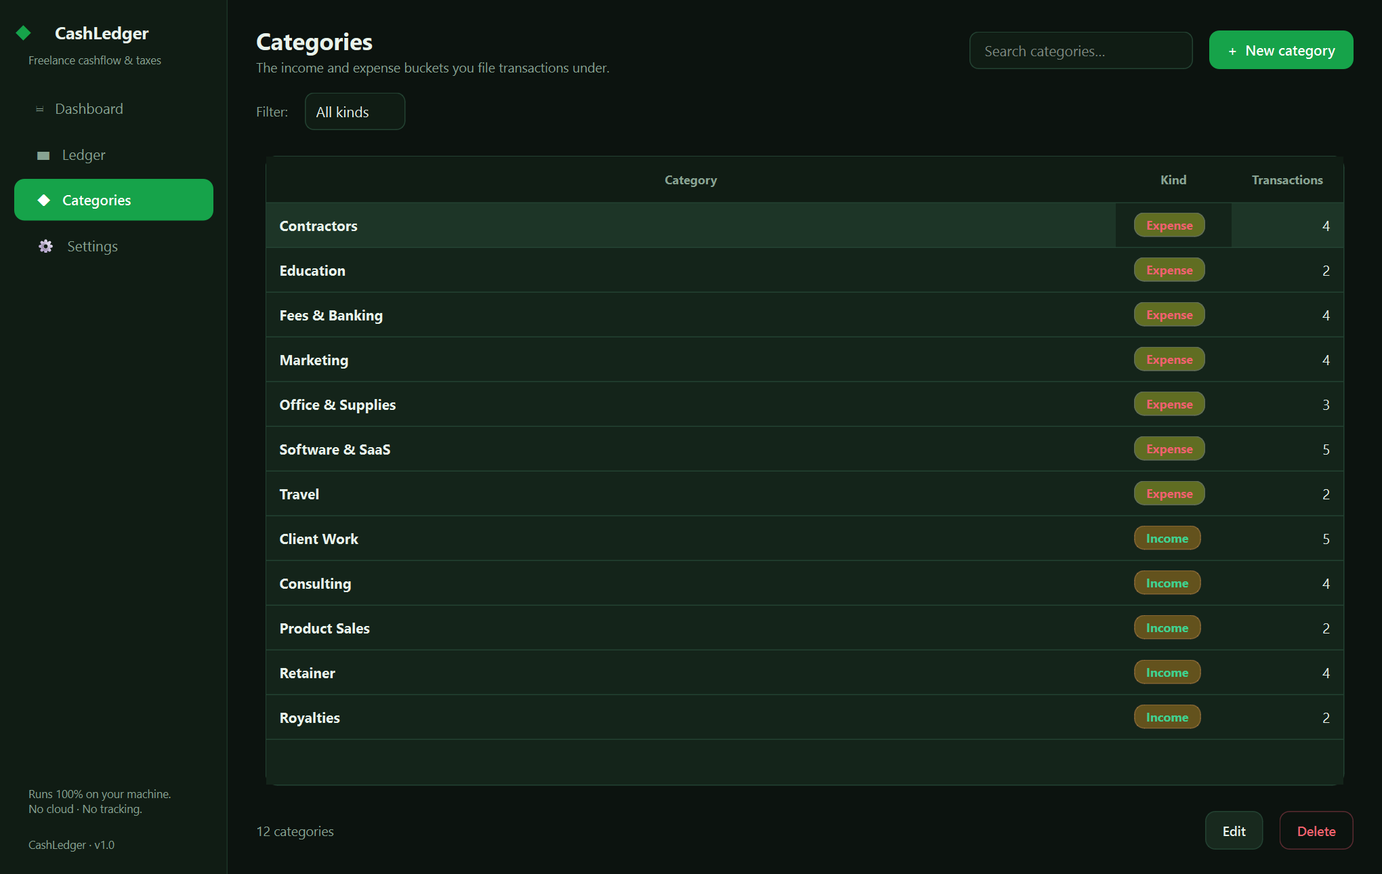Screen dimensions: 1382x874
Task: Open Settings from the sidebar
Action: pos(114,246)
